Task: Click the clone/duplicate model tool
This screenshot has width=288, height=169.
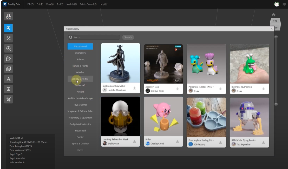Action: [x=9, y=69]
